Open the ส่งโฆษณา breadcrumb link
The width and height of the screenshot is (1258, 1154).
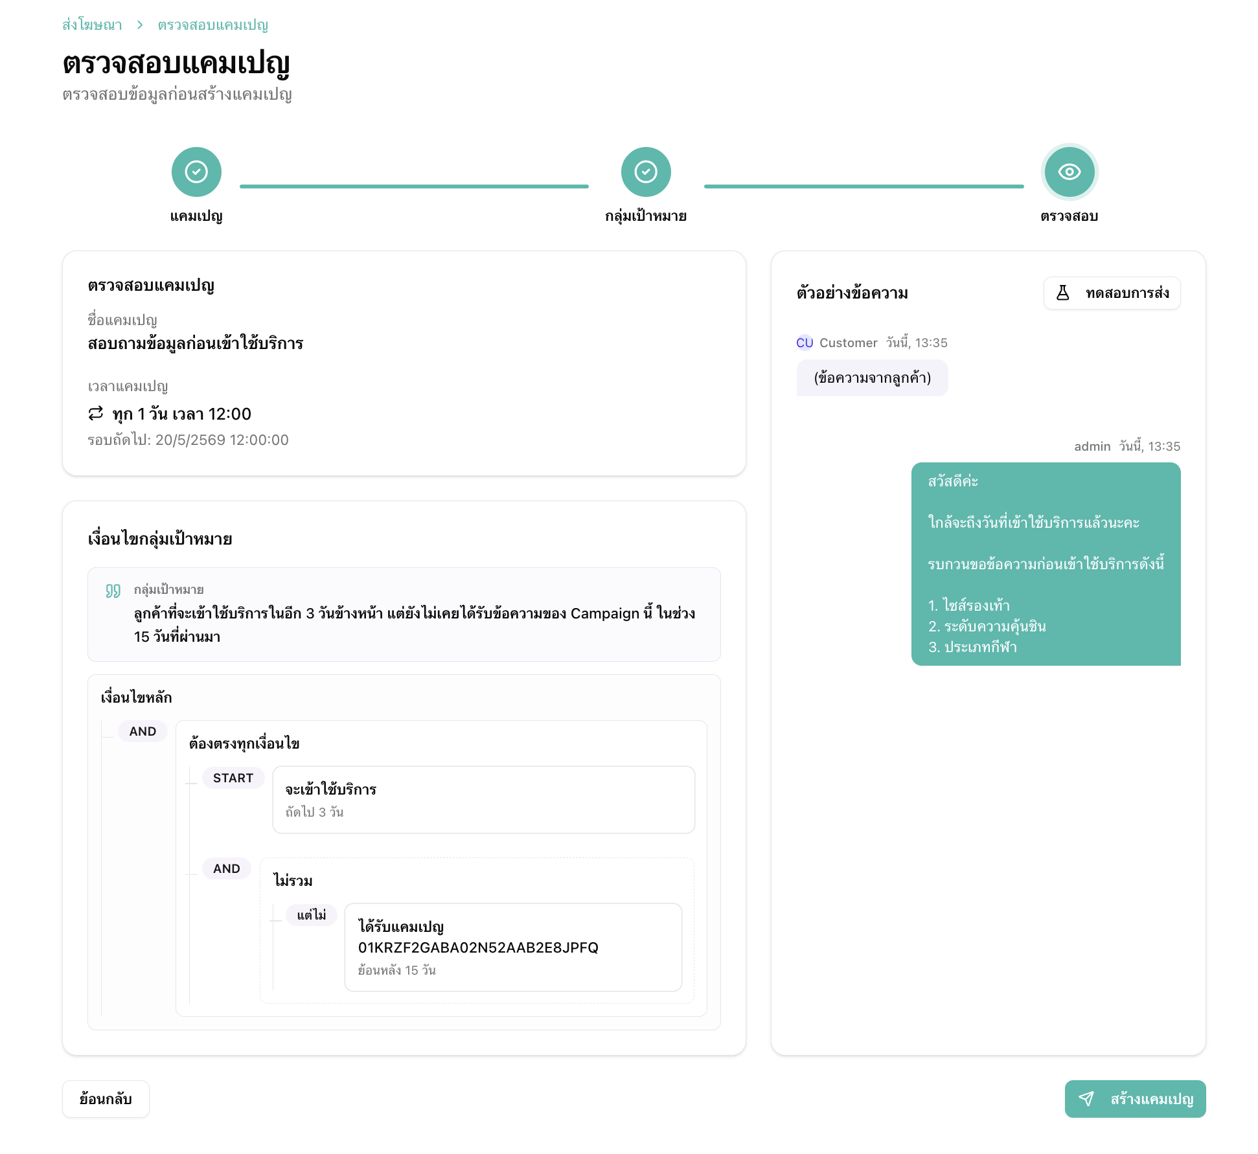tap(92, 25)
